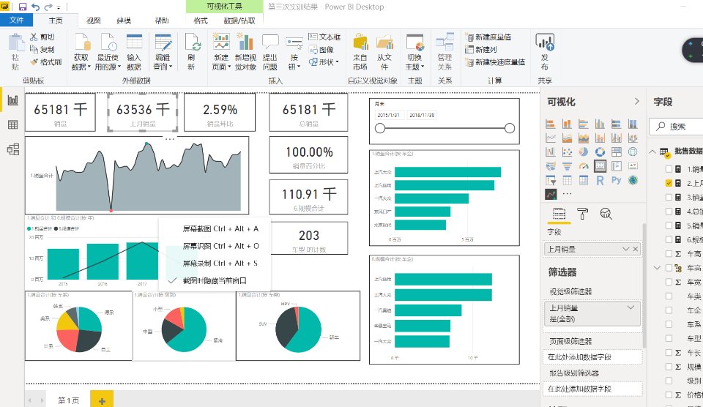Collapse the 可视化 pane using chevron
Viewport: 703px width, 407px height.
pyautogui.click(x=637, y=102)
